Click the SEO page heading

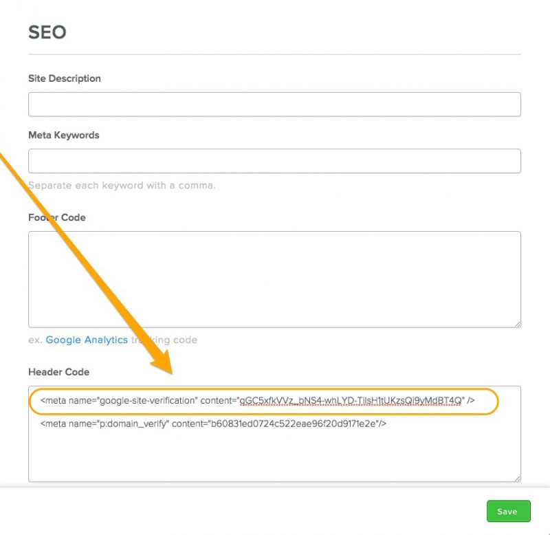point(47,32)
